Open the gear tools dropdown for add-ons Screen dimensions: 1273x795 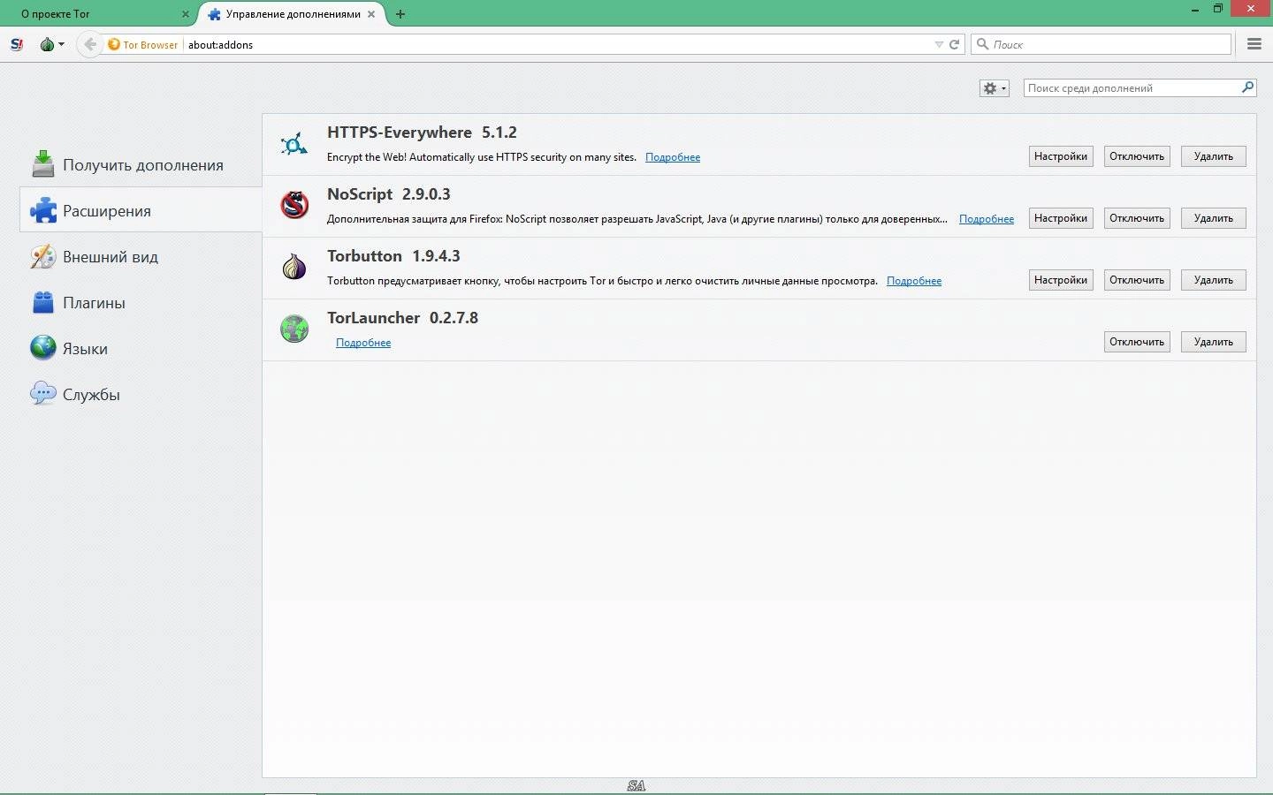point(995,88)
